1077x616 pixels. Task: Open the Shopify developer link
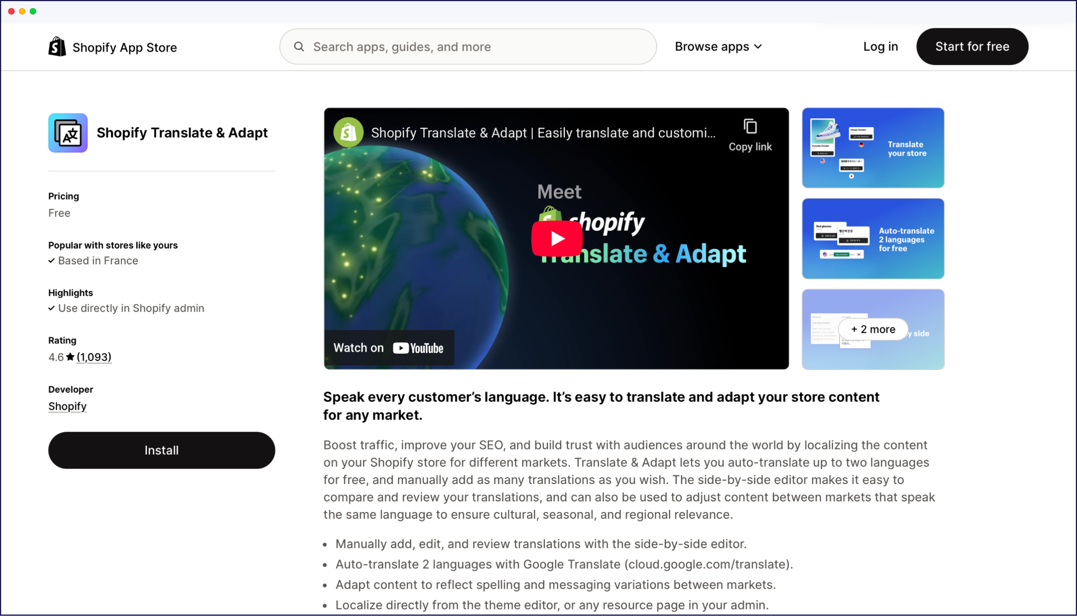[x=67, y=406]
